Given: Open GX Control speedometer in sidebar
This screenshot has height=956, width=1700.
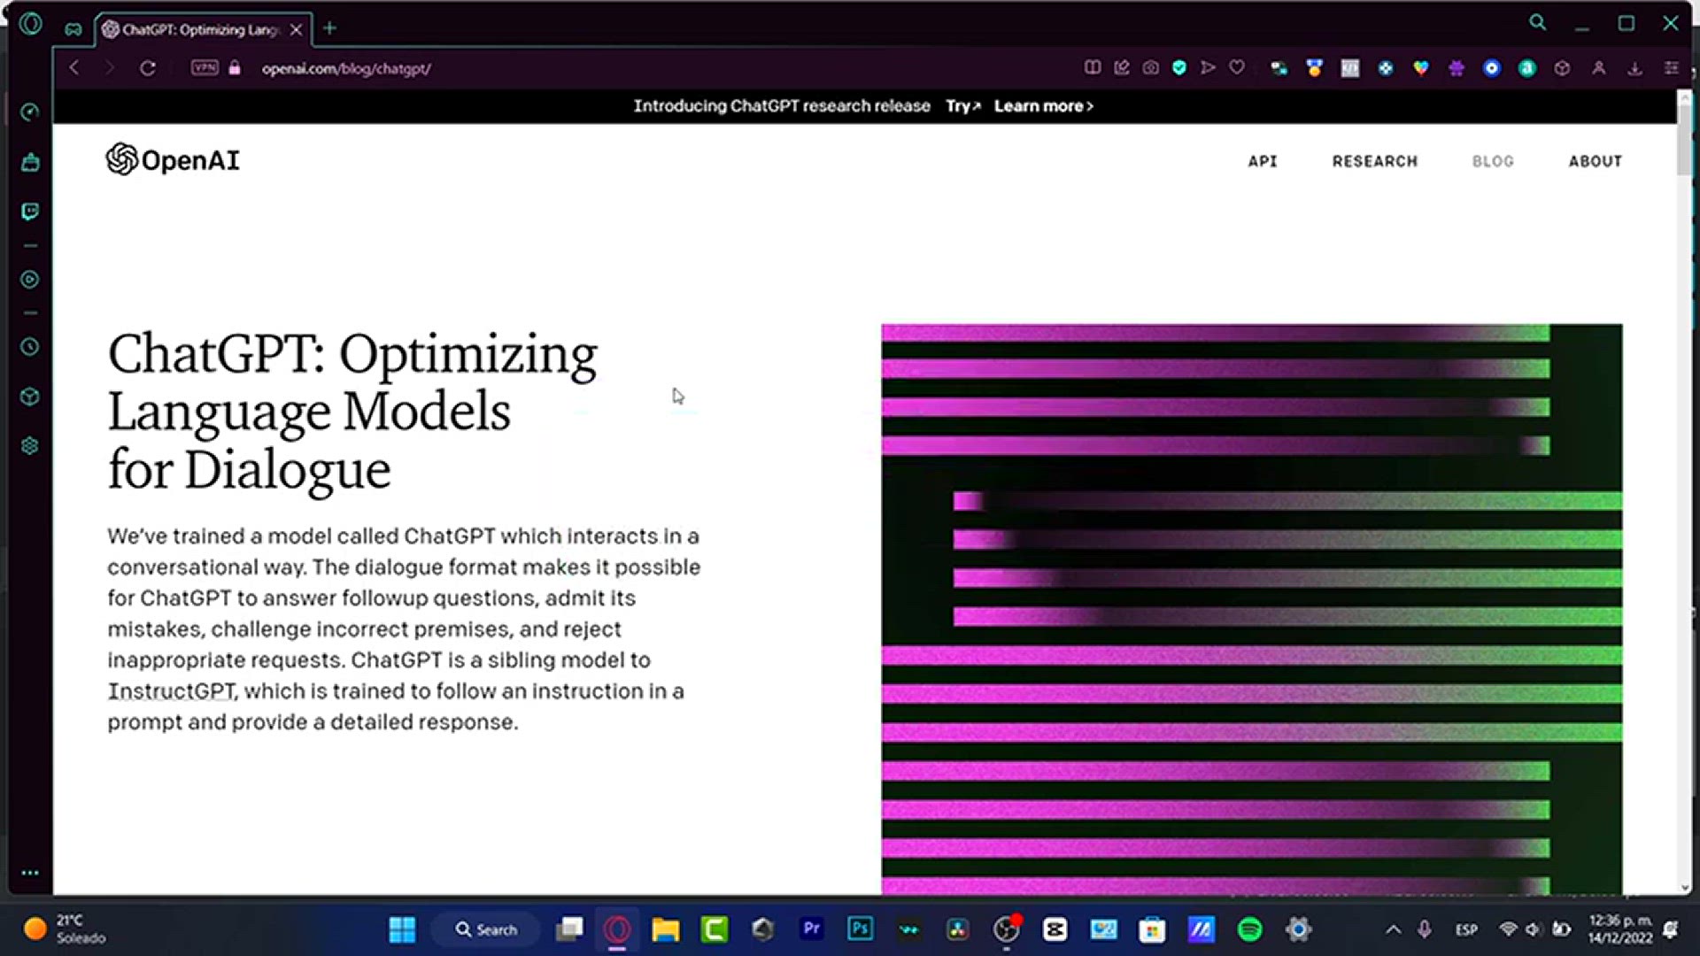Looking at the screenshot, I should click(30, 112).
